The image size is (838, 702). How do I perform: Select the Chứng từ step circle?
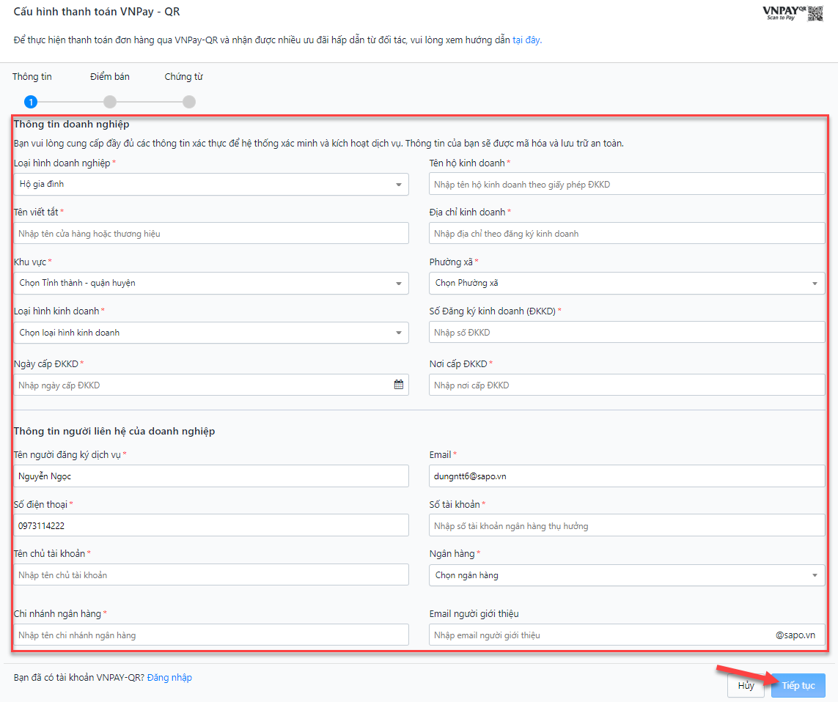point(189,102)
